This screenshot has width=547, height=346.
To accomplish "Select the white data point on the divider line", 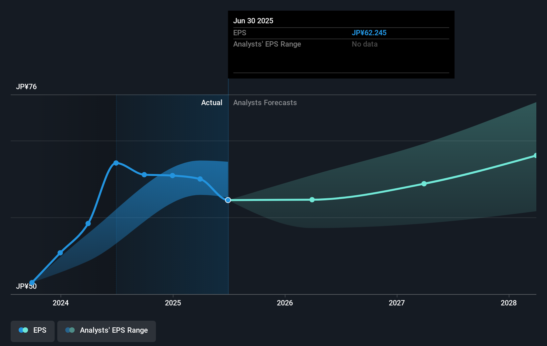I will pyautogui.click(x=228, y=200).
